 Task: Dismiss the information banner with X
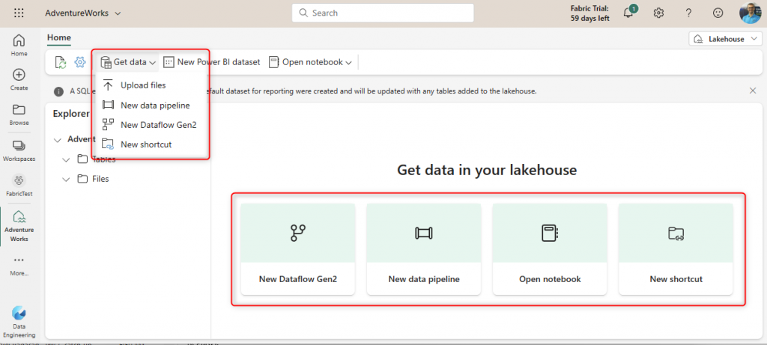click(753, 91)
